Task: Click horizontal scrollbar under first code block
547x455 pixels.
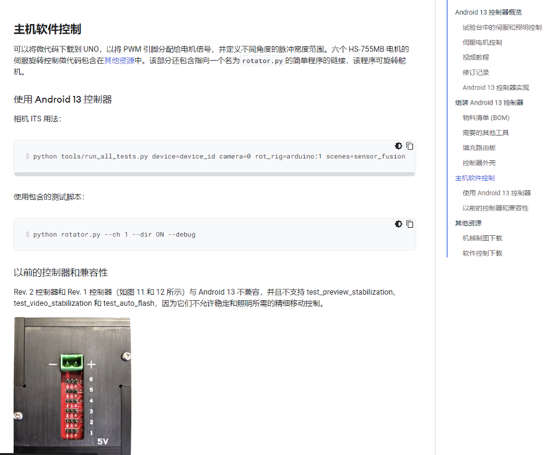Action: 214,175
